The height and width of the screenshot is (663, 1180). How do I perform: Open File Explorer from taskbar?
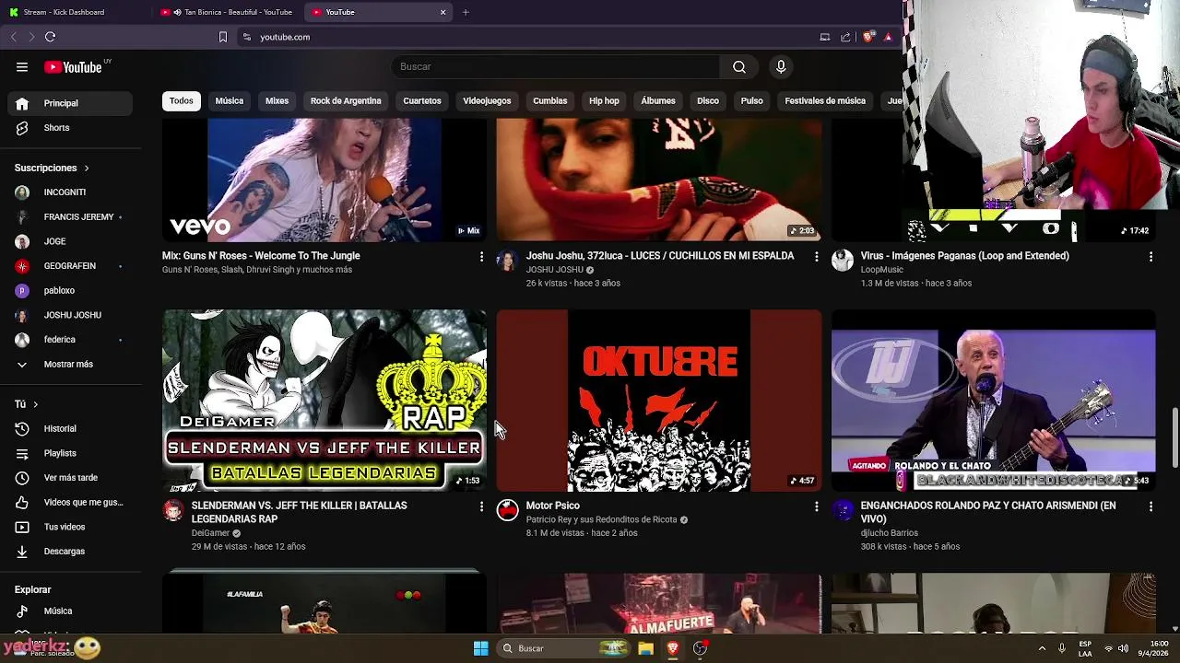pos(645,648)
